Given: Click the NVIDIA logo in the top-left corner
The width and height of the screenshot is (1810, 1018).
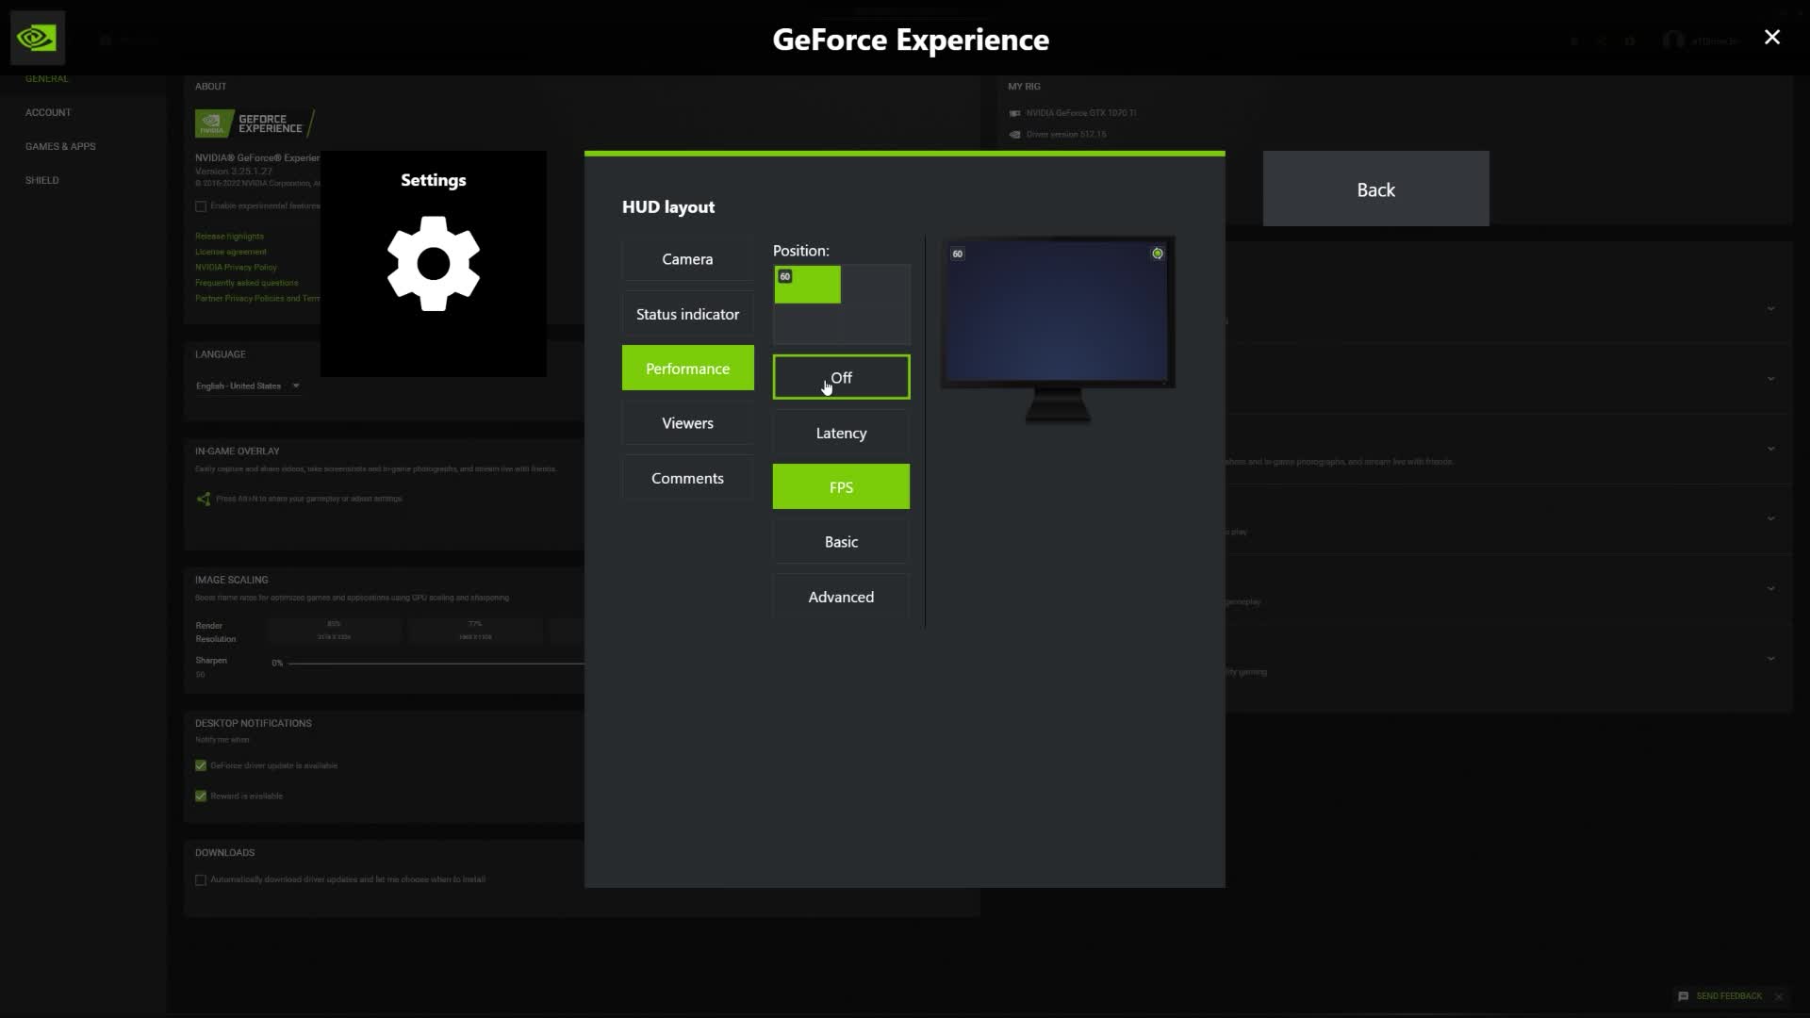Looking at the screenshot, I should tap(38, 38).
